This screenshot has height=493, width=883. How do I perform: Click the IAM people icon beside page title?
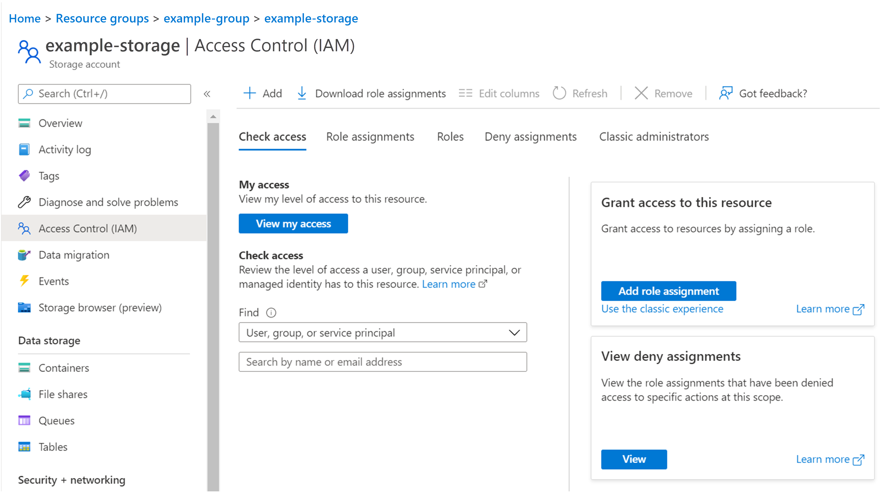pyautogui.click(x=29, y=52)
